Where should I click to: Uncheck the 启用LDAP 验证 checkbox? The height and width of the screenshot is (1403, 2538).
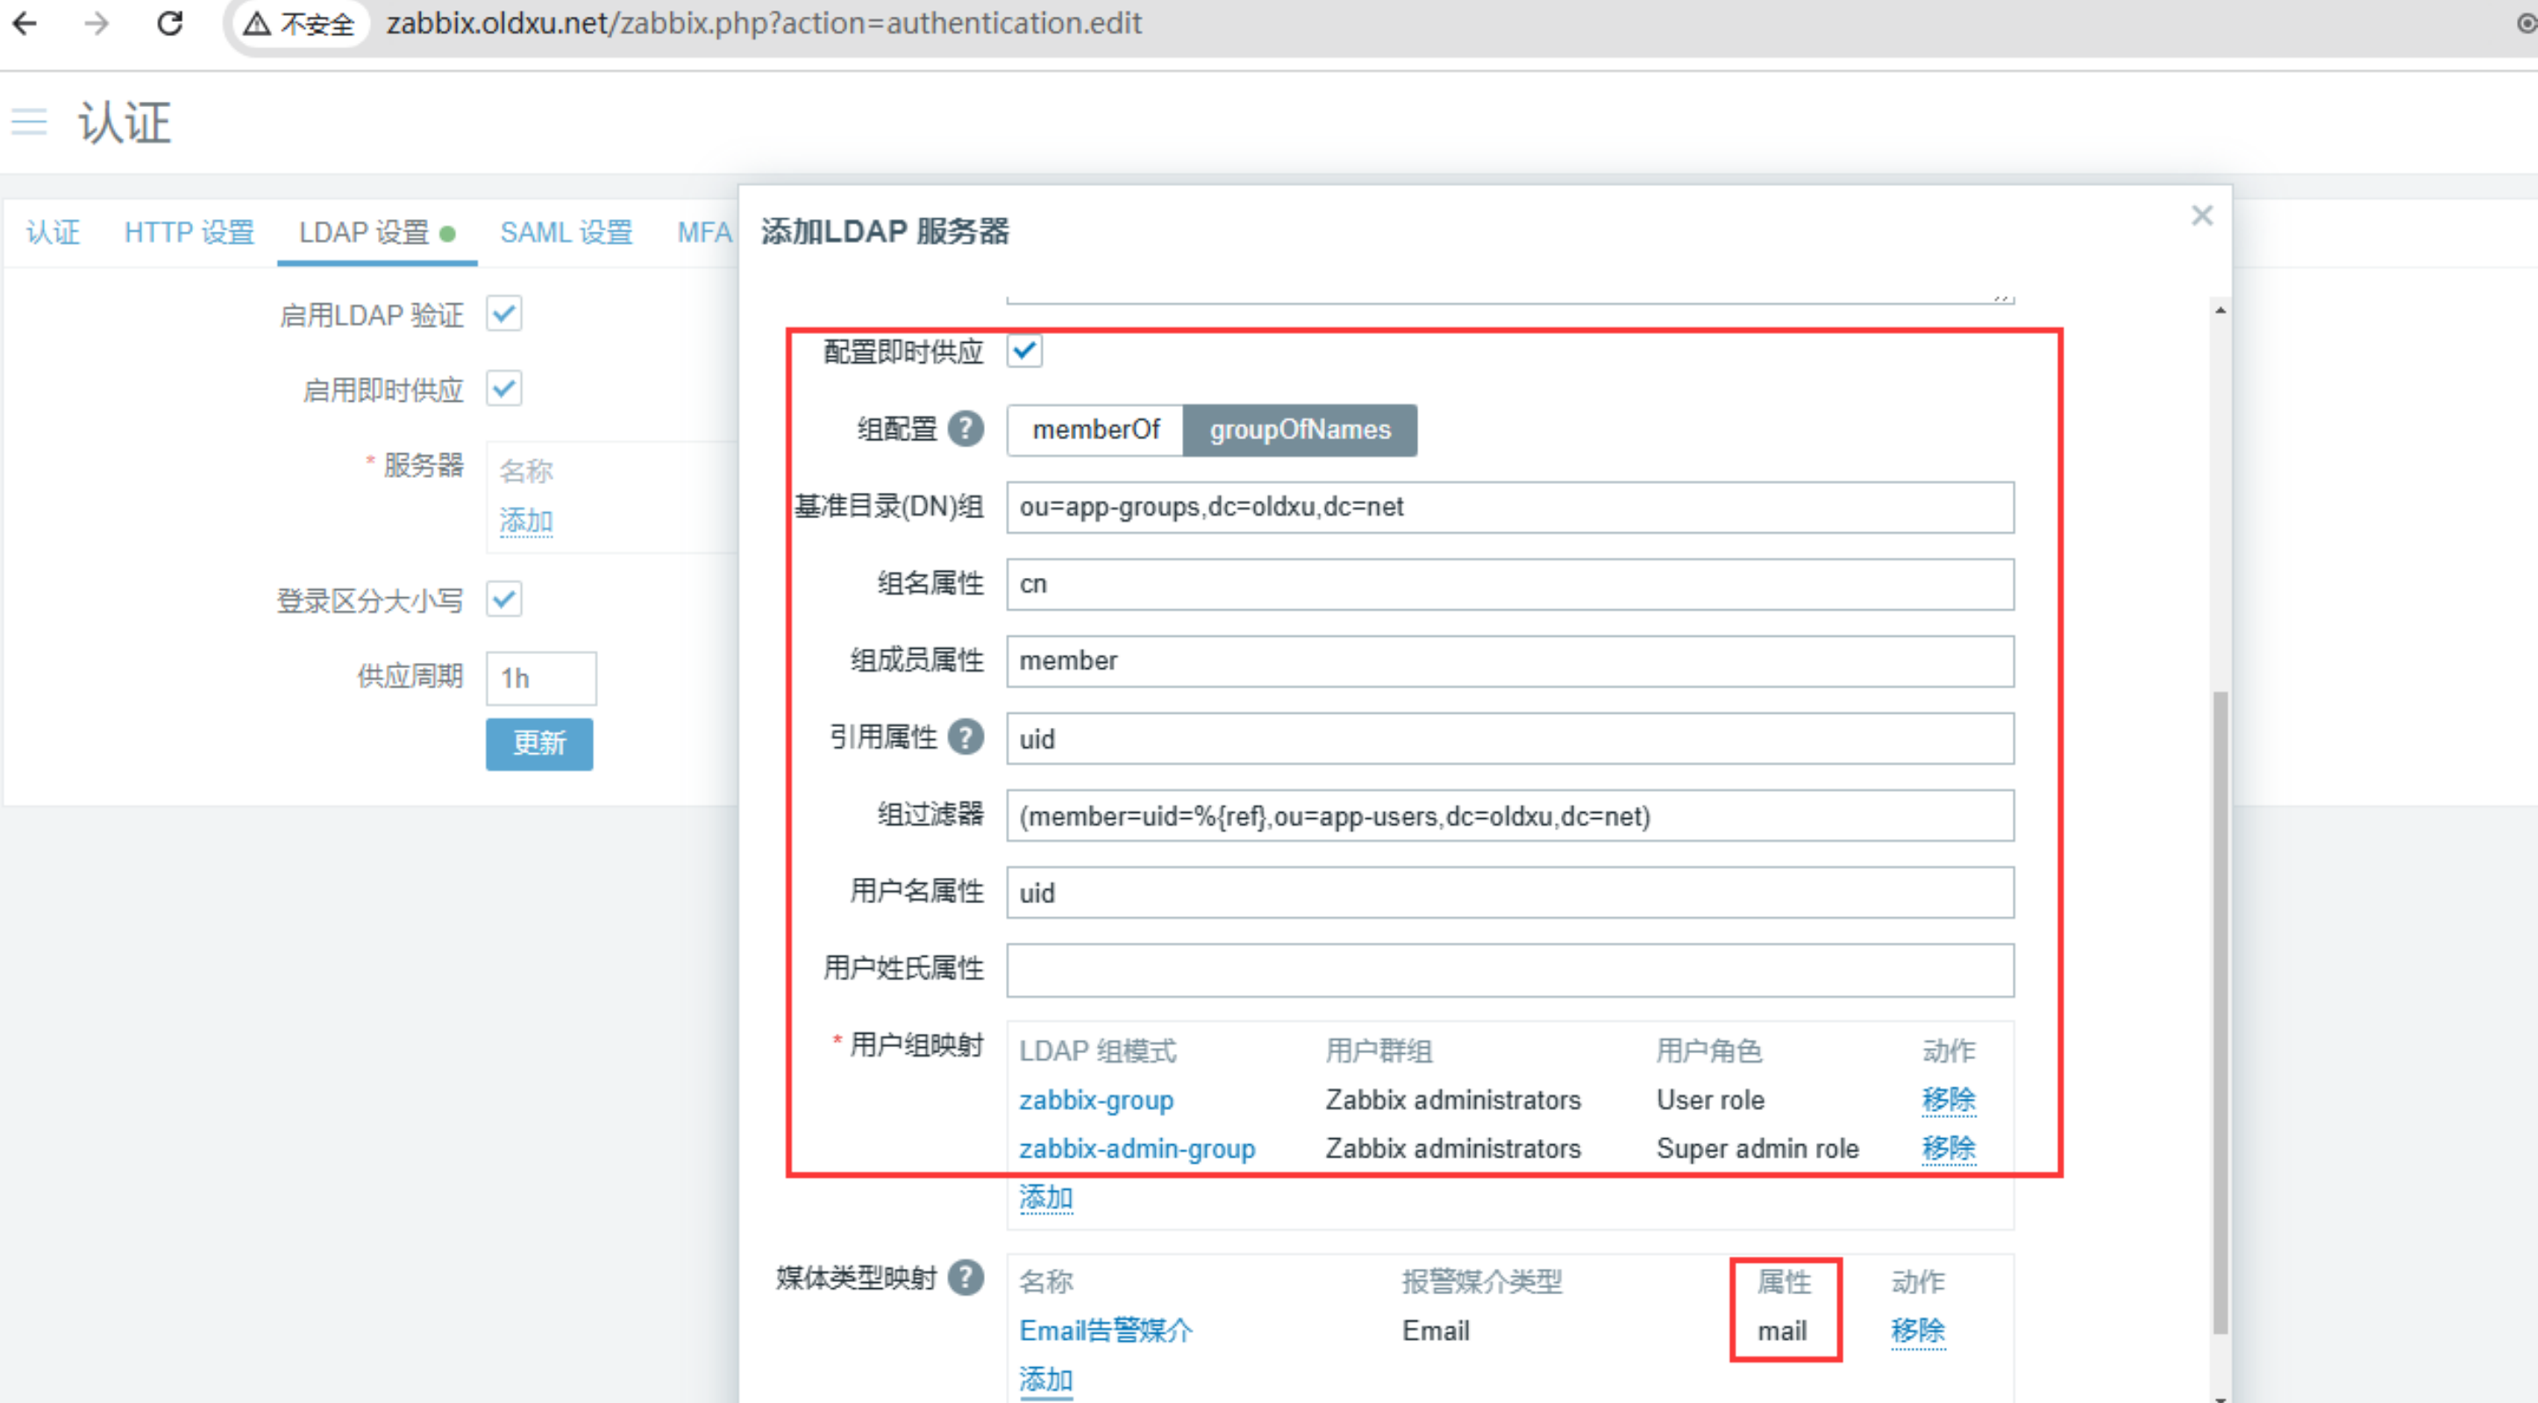coord(504,314)
